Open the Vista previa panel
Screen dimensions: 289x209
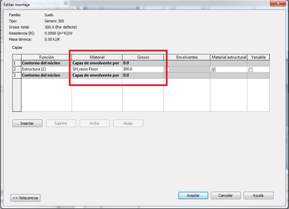[25, 198]
